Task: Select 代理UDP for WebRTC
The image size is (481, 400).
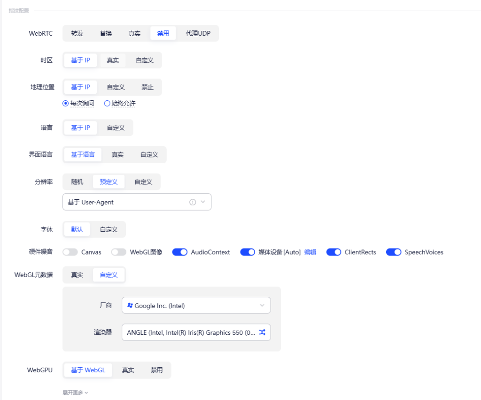Action: pyautogui.click(x=198, y=33)
